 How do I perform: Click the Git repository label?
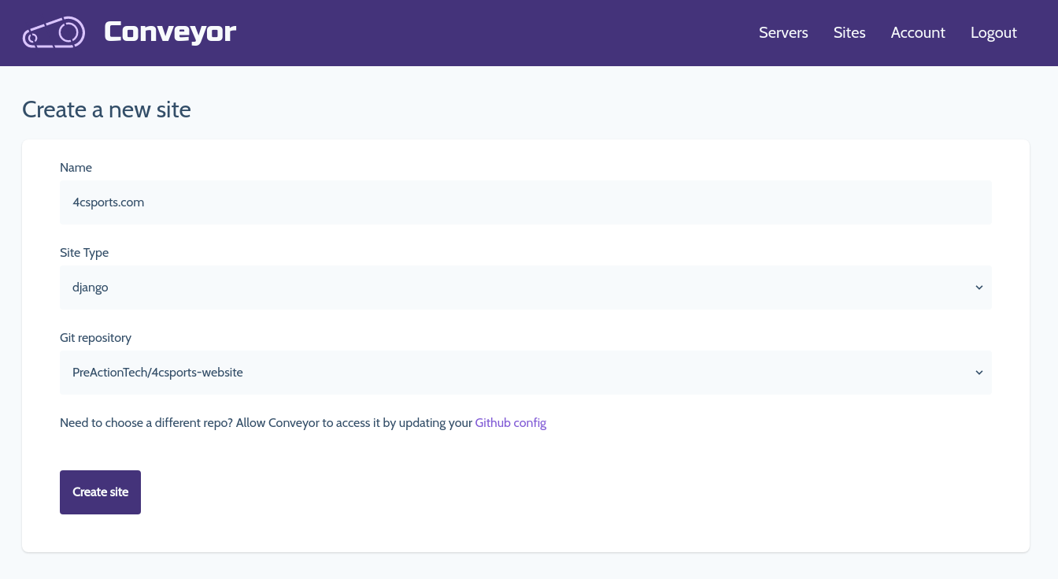pos(95,338)
